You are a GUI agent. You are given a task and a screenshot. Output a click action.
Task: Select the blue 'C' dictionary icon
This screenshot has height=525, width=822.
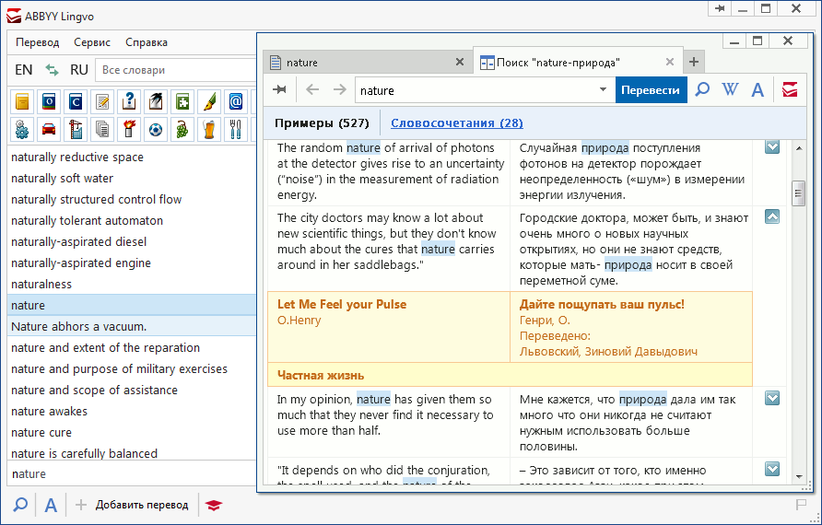point(76,101)
